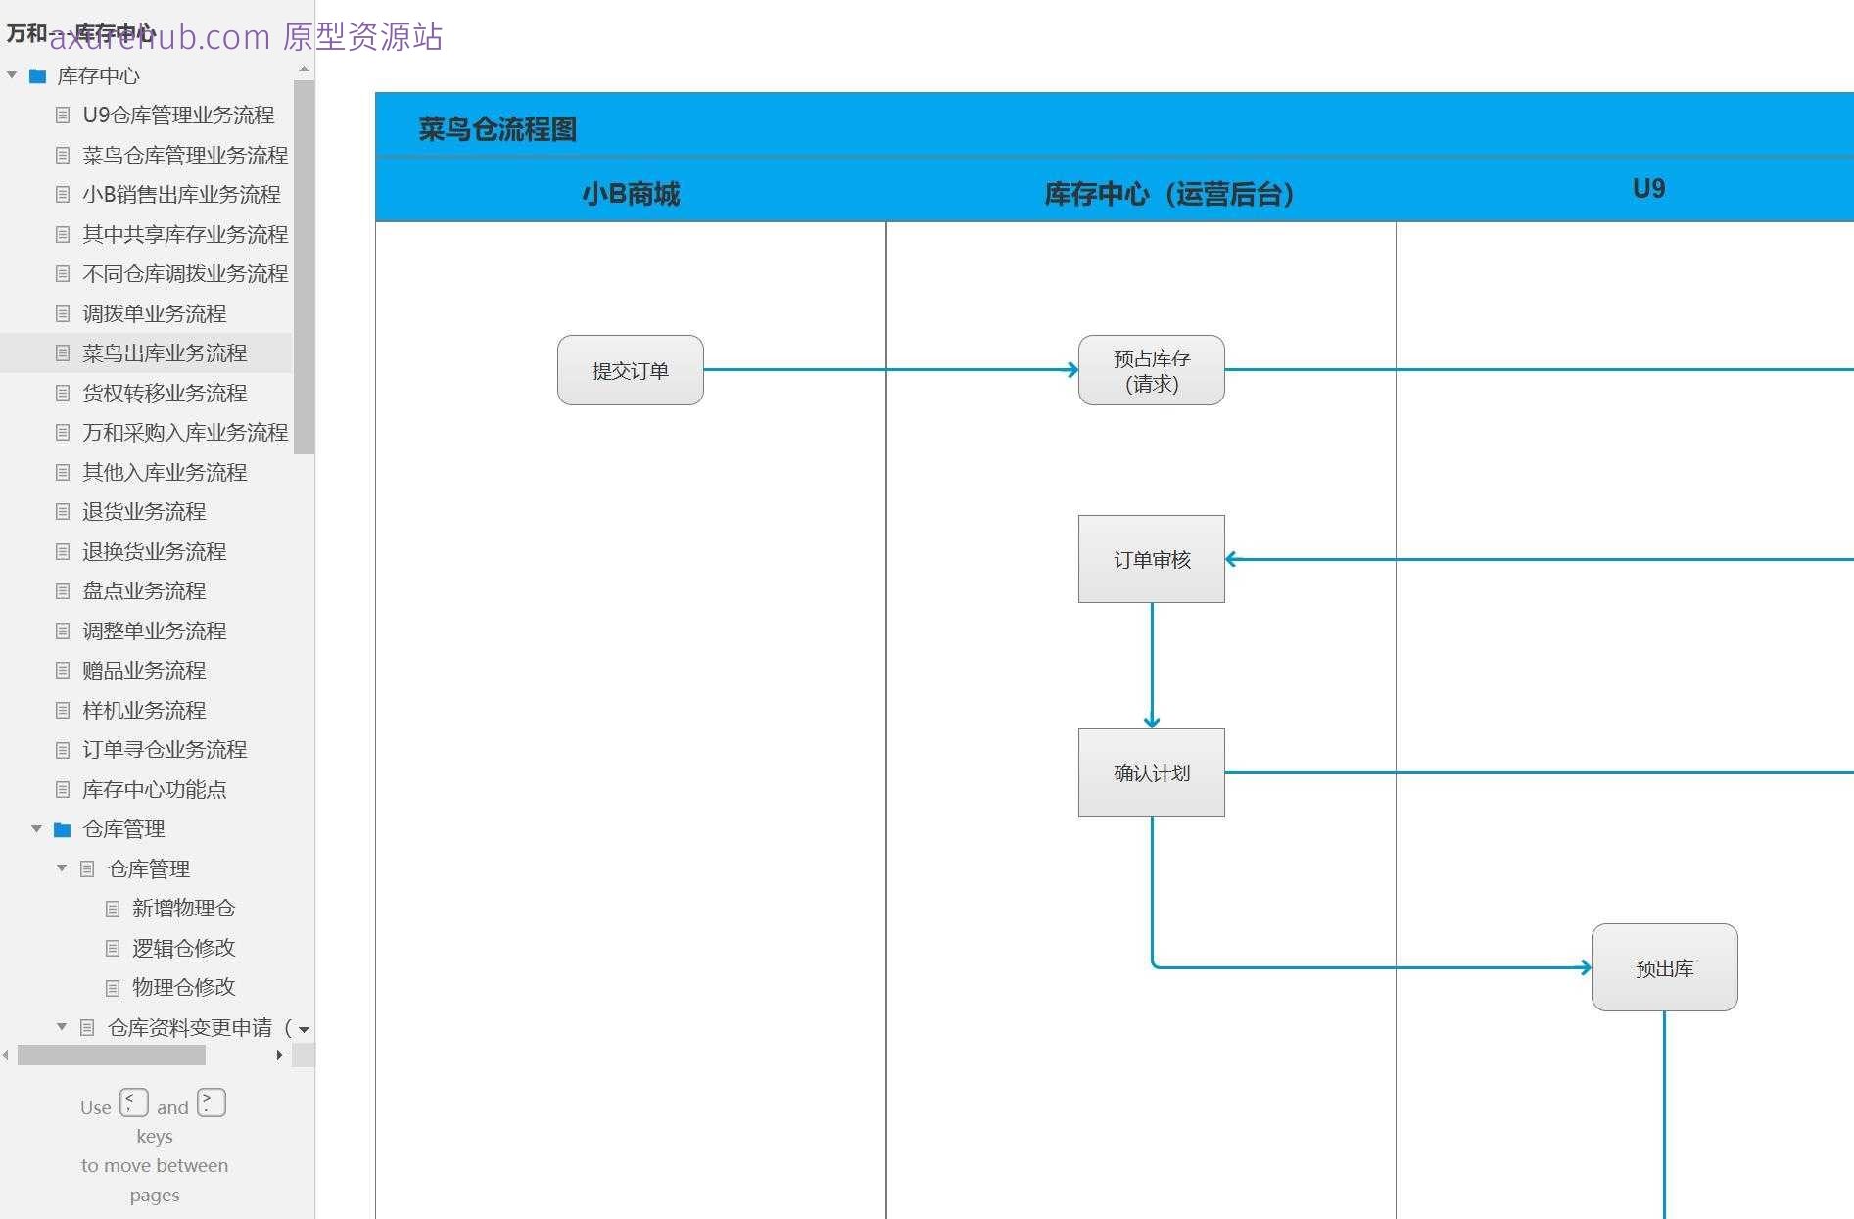Collapse the 库存中心 tree expander
This screenshot has width=1854, height=1219.
coord(11,75)
